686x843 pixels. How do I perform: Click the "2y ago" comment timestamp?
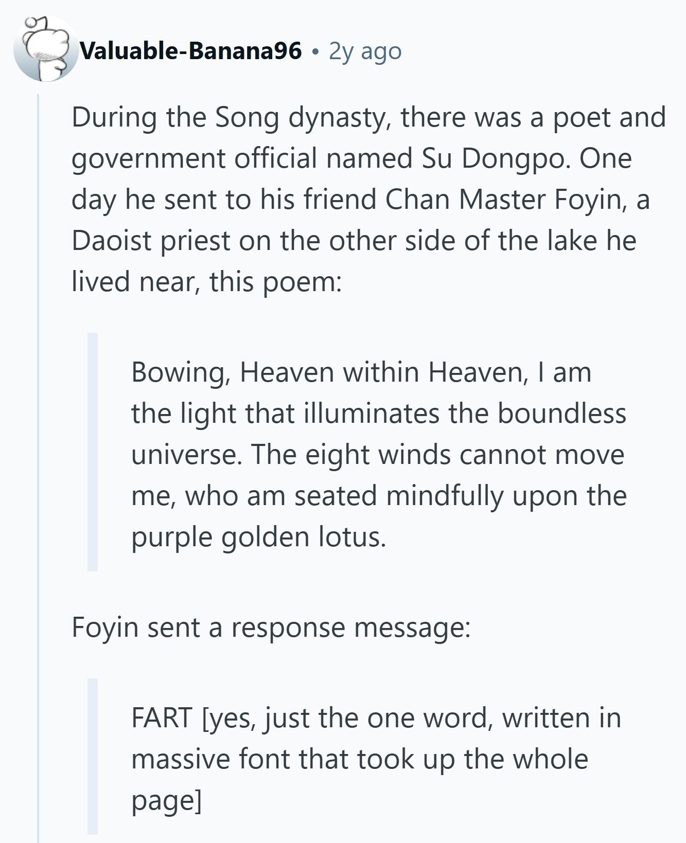(x=365, y=51)
